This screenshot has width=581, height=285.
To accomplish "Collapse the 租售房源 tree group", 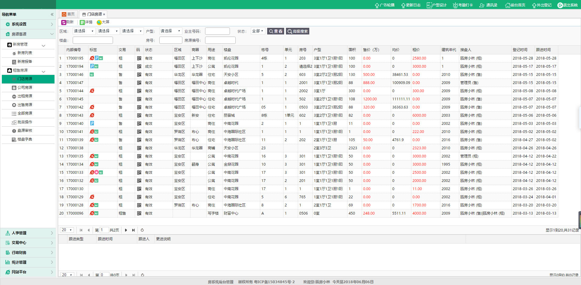I will tap(43, 71).
